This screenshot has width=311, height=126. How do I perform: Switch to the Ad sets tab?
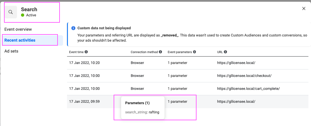tap(11, 51)
